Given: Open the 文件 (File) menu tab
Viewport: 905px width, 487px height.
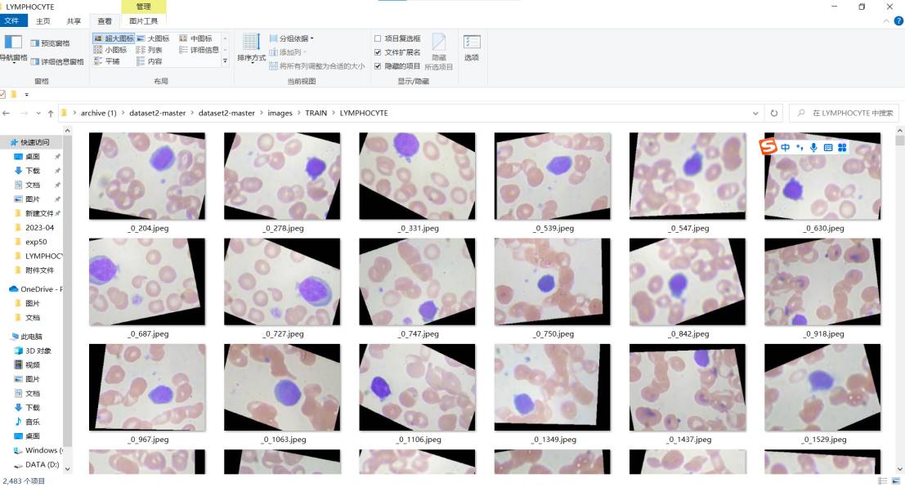Looking at the screenshot, I should tap(11, 20).
